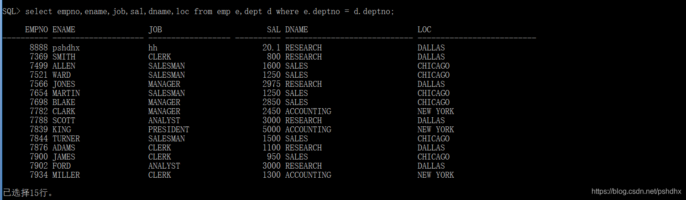
Task: Click employee number 7521
Action: tap(39, 75)
